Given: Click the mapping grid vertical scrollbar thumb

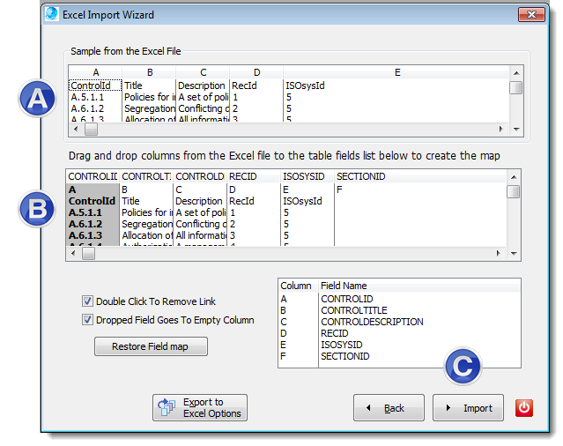Looking at the screenshot, I should pos(514,191).
